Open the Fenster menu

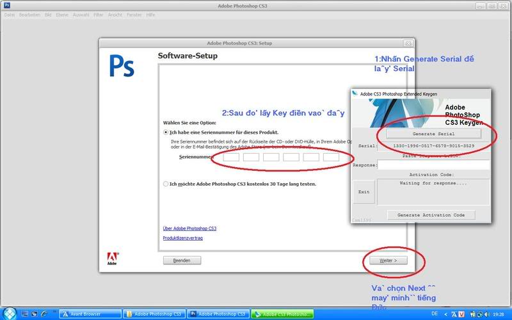point(134,15)
